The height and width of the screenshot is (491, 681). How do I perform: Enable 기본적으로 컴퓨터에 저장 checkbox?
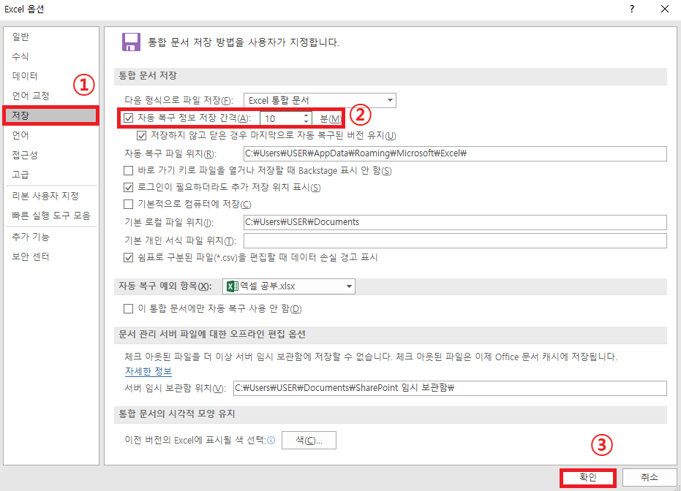pos(128,205)
